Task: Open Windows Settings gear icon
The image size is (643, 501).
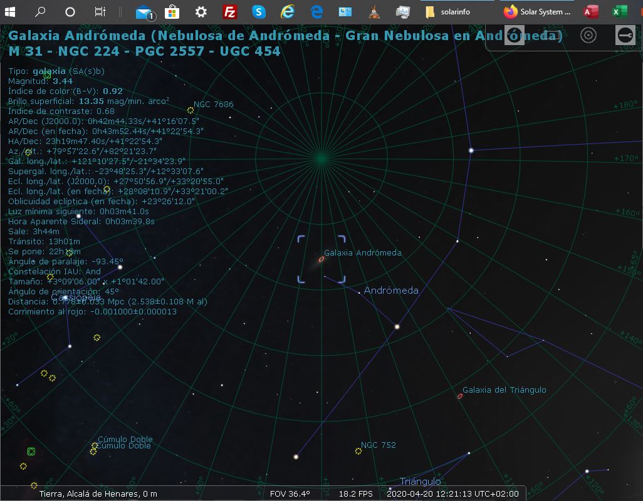Action: click(x=201, y=11)
